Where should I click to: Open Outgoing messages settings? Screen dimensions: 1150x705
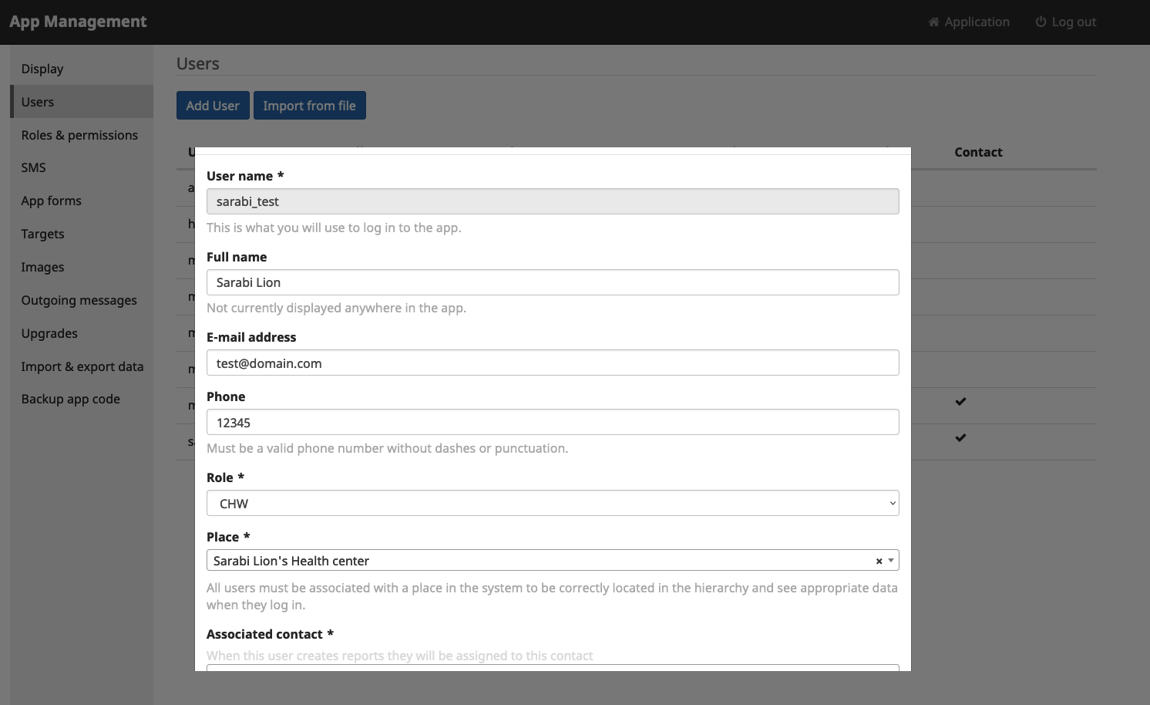tap(79, 300)
